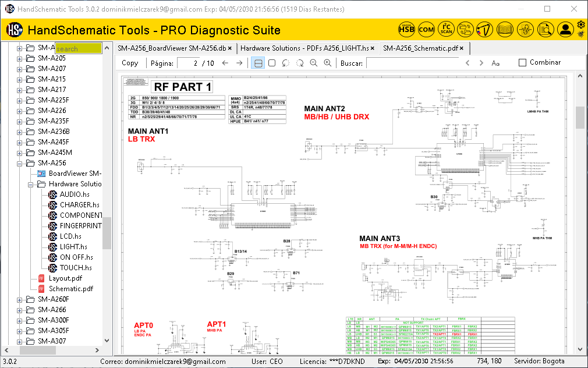Image resolution: width=588 pixels, height=368 pixels.
Task: Open the COM port tool
Action: point(426,29)
